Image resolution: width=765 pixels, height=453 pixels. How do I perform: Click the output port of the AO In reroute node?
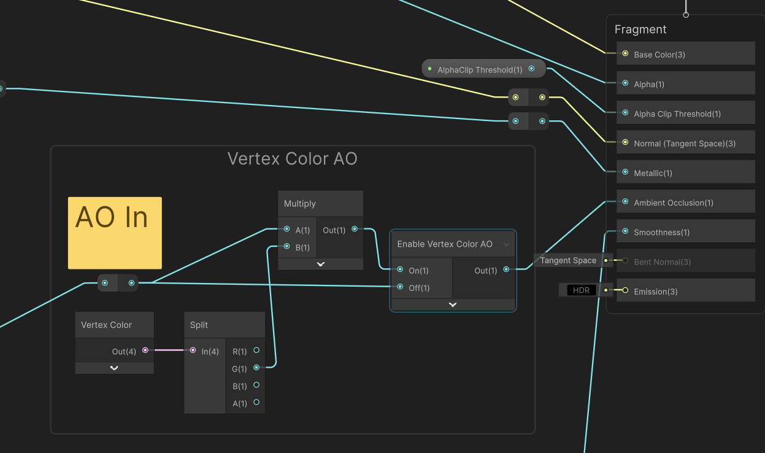131,283
